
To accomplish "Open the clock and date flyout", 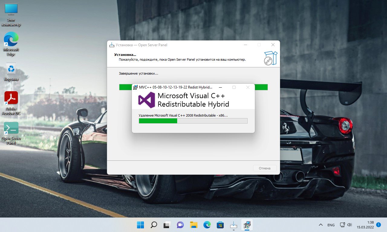I will pos(365,225).
